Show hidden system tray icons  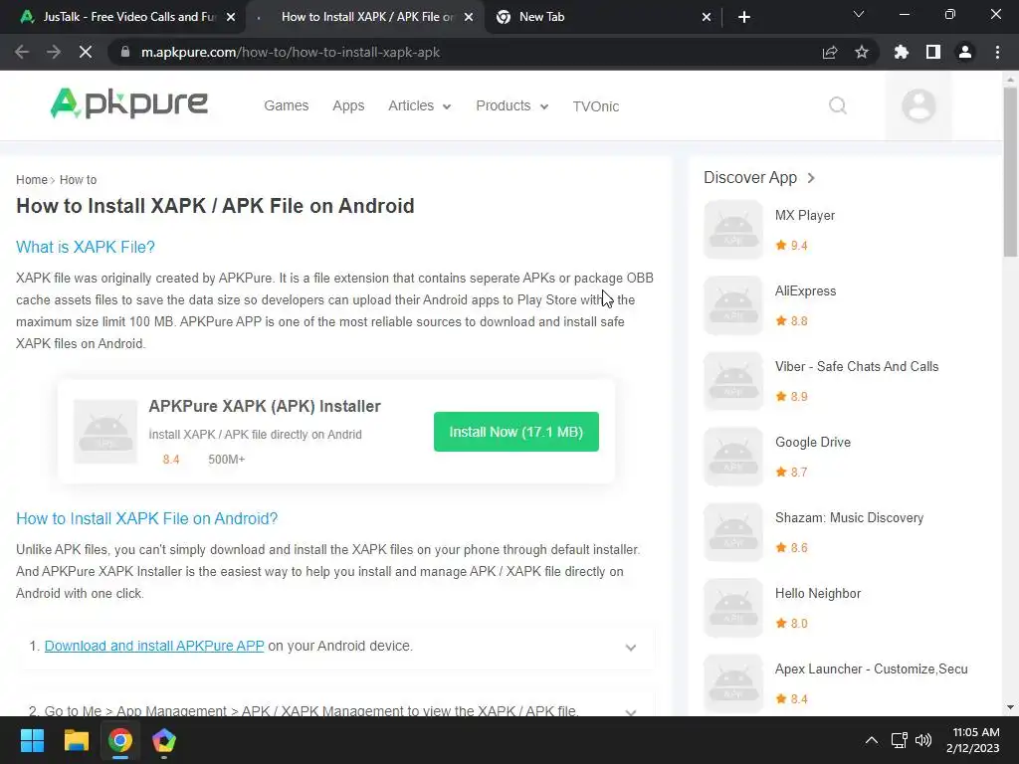(872, 740)
